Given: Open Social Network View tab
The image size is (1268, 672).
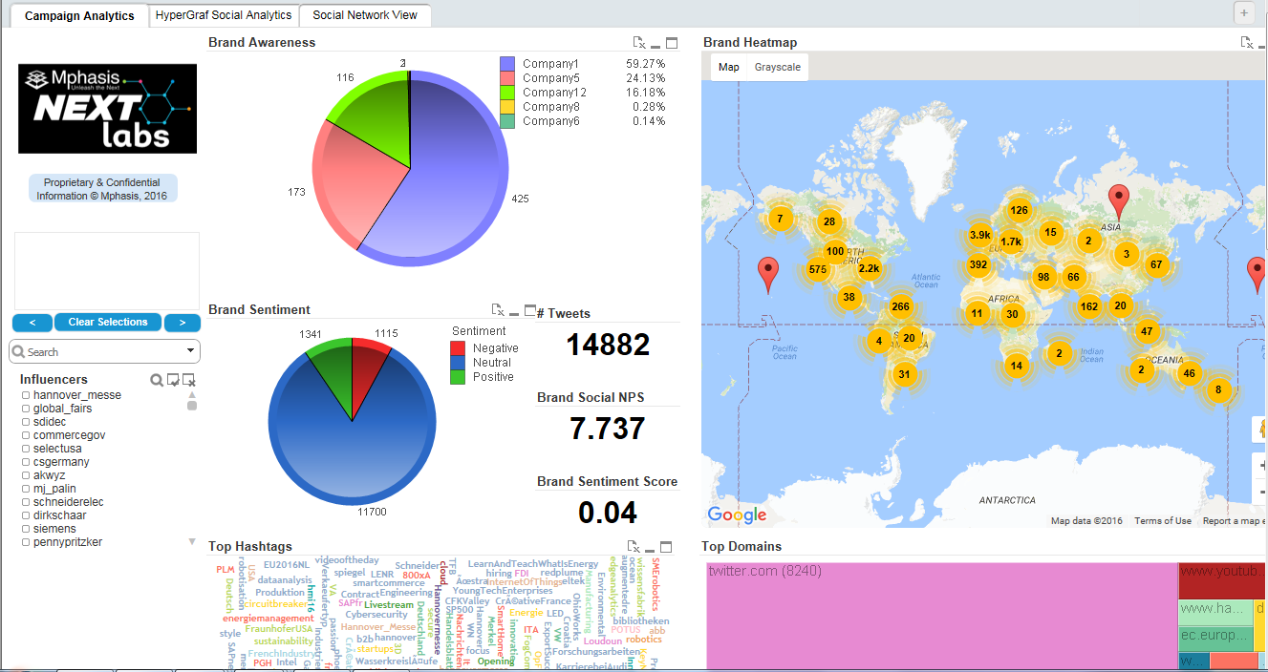Looking at the screenshot, I should coord(365,15).
